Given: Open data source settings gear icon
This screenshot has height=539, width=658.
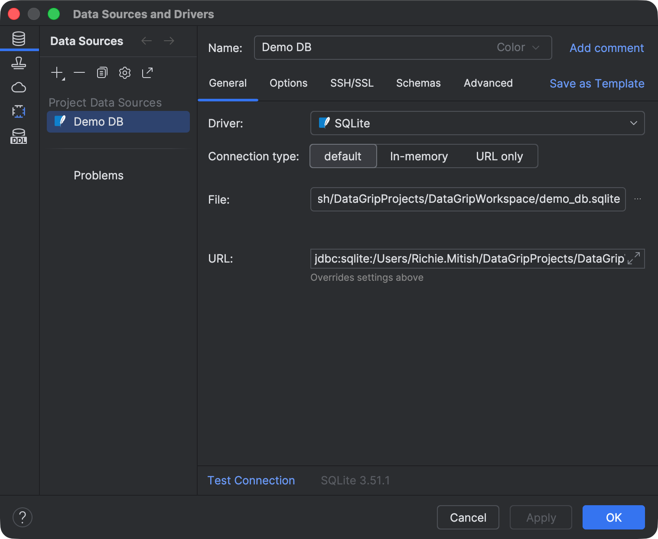Looking at the screenshot, I should click(x=125, y=72).
